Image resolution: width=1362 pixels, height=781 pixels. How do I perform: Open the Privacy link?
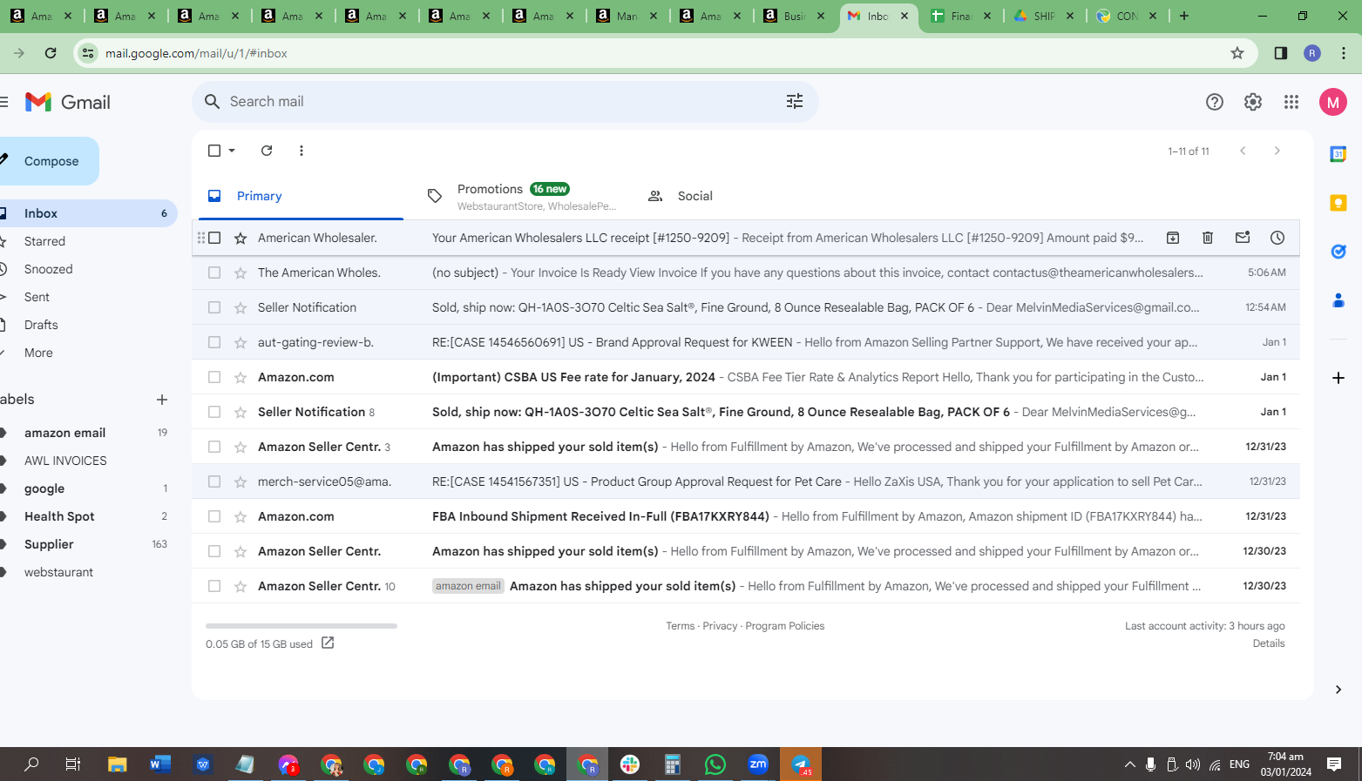(x=720, y=626)
